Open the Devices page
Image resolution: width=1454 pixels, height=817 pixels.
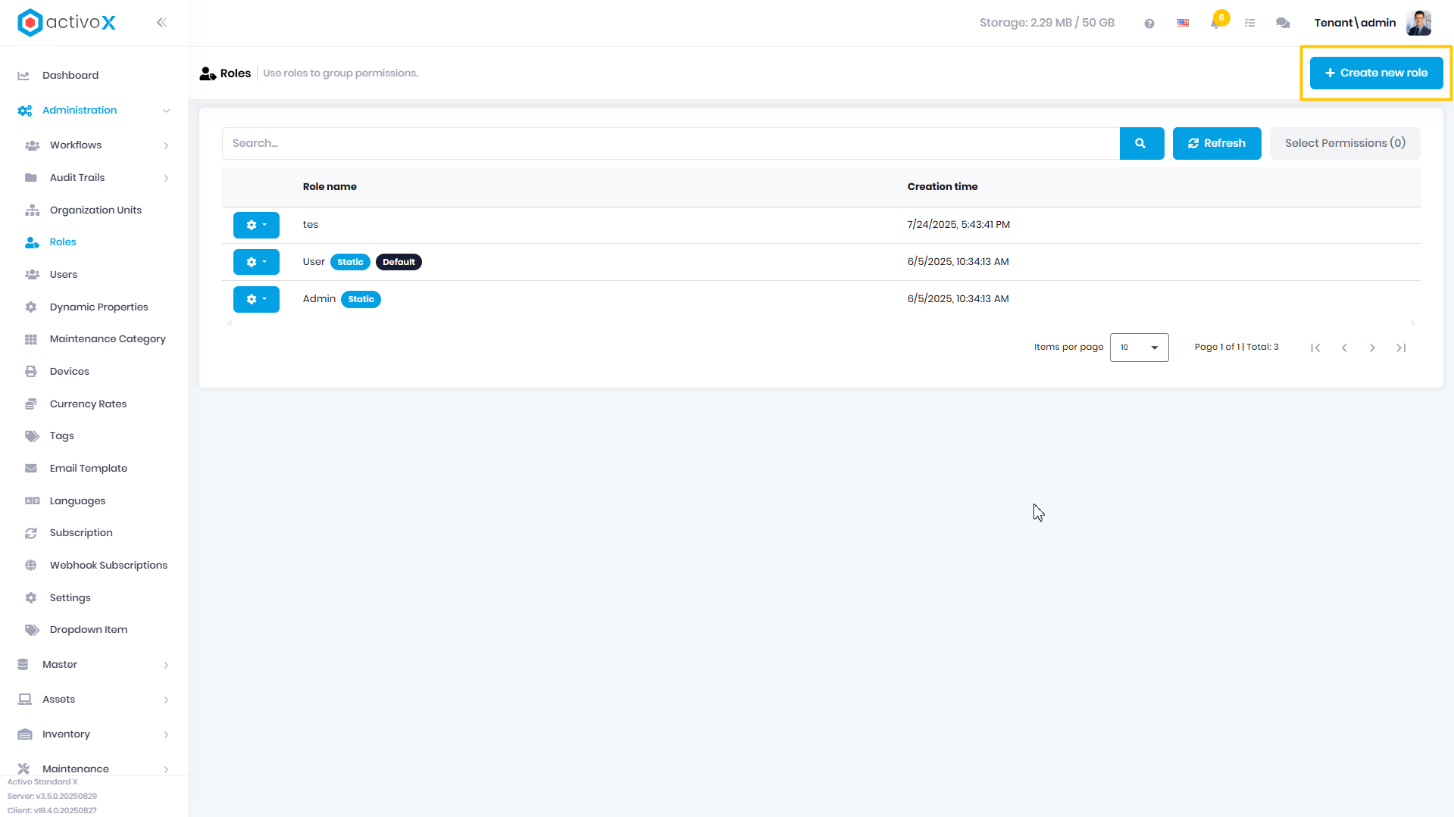[x=70, y=372]
